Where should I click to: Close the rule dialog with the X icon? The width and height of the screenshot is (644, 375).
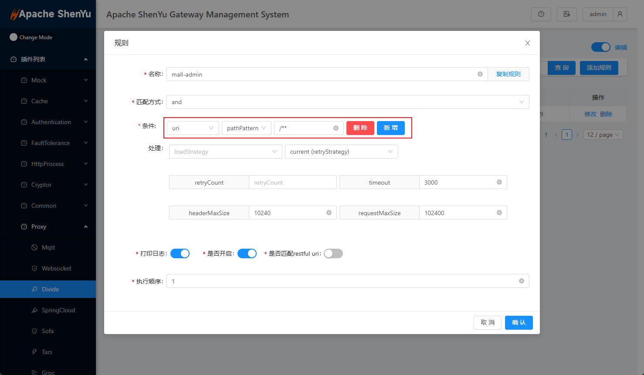click(527, 43)
